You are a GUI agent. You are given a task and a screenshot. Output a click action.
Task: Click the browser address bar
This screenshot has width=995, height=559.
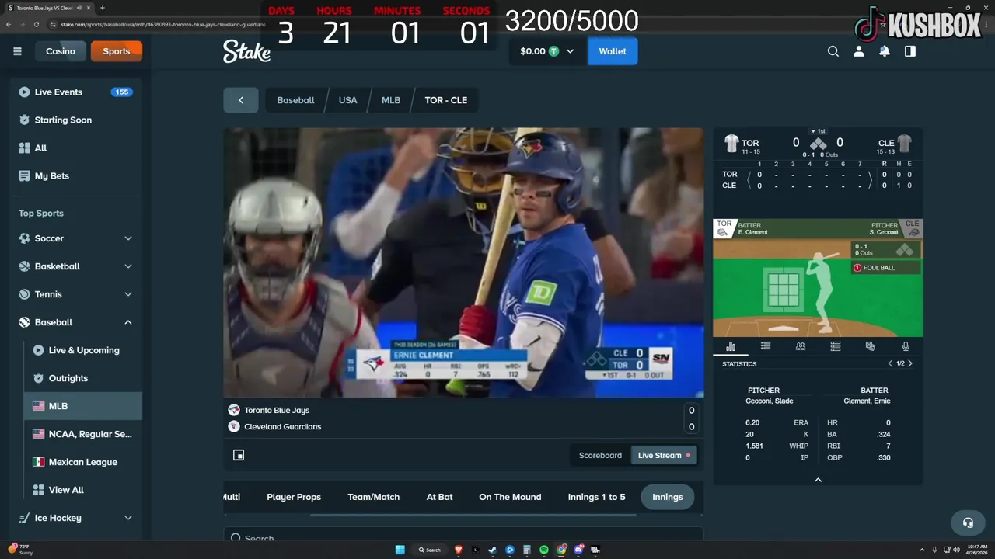tap(163, 24)
